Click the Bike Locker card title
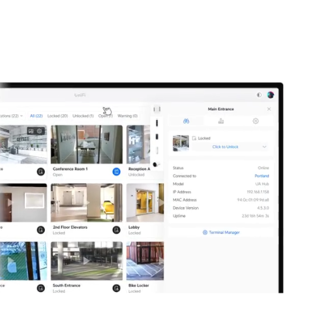The height and width of the screenshot is (326, 326). [x=139, y=286]
